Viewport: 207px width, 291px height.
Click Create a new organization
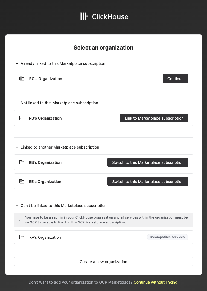pyautogui.click(x=103, y=261)
